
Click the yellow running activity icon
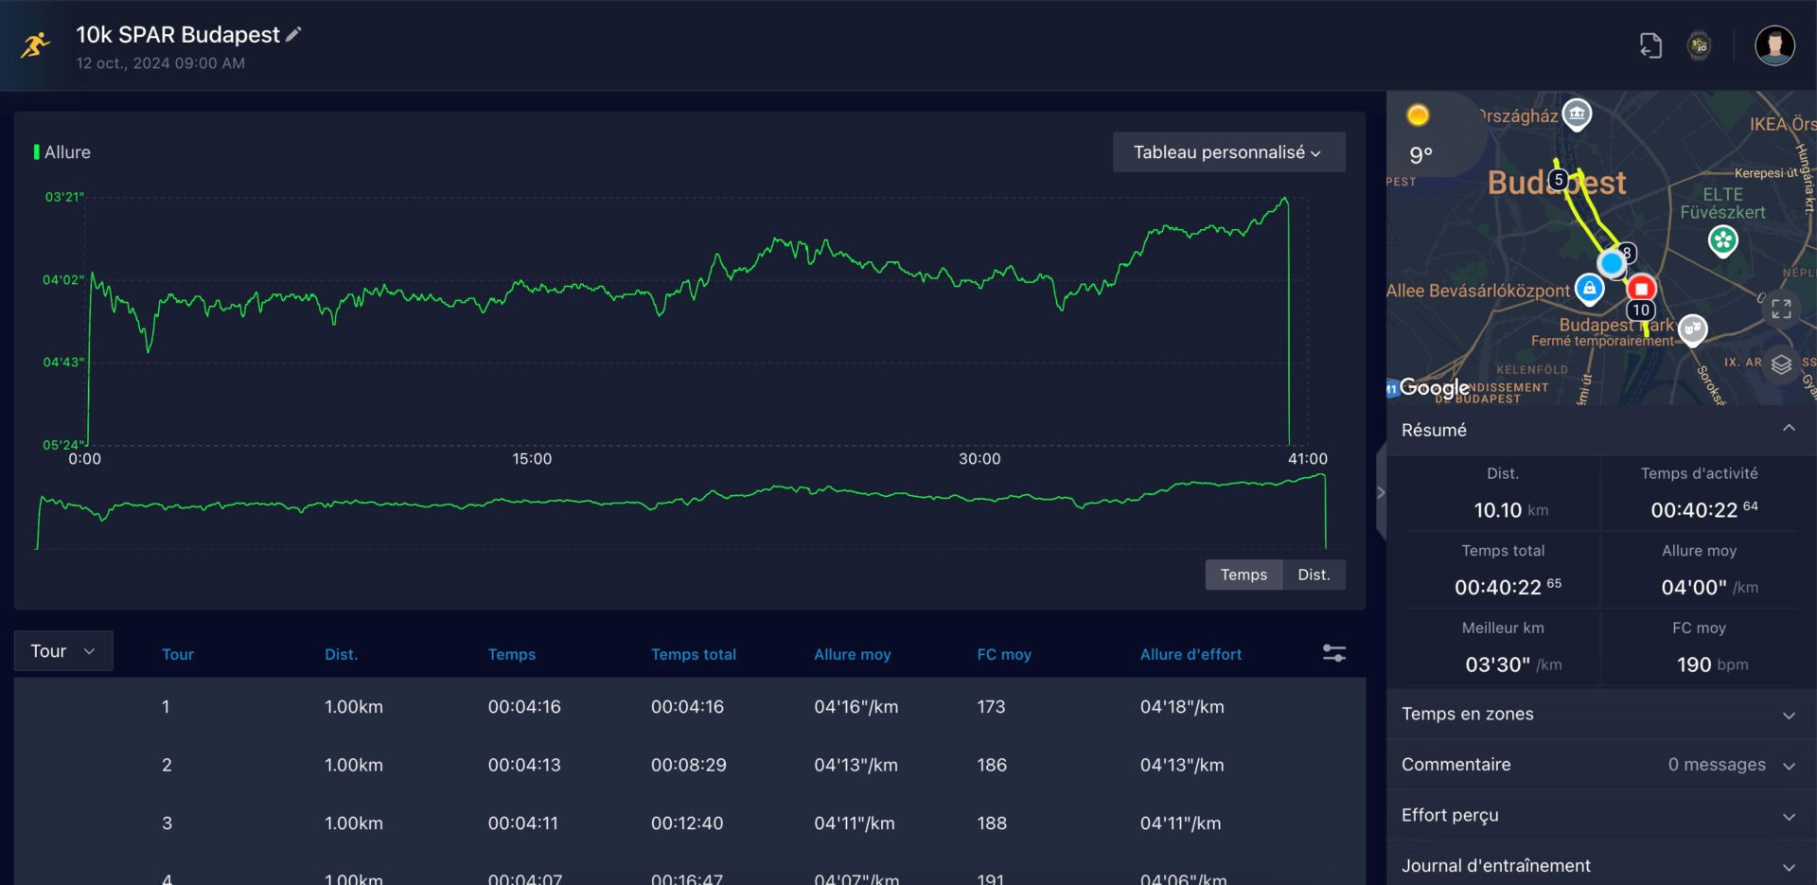35,44
